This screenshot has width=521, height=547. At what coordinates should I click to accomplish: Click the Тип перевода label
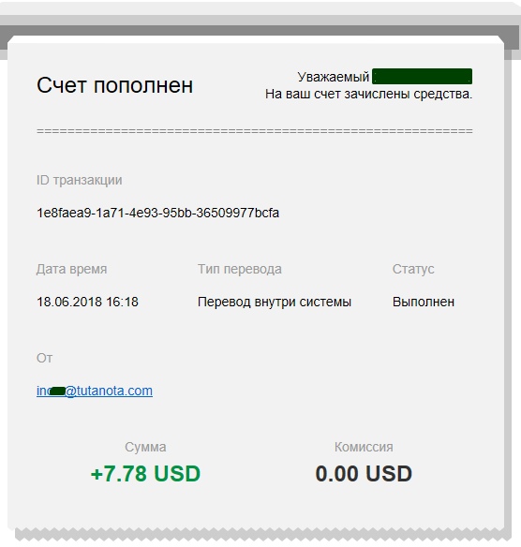240,269
